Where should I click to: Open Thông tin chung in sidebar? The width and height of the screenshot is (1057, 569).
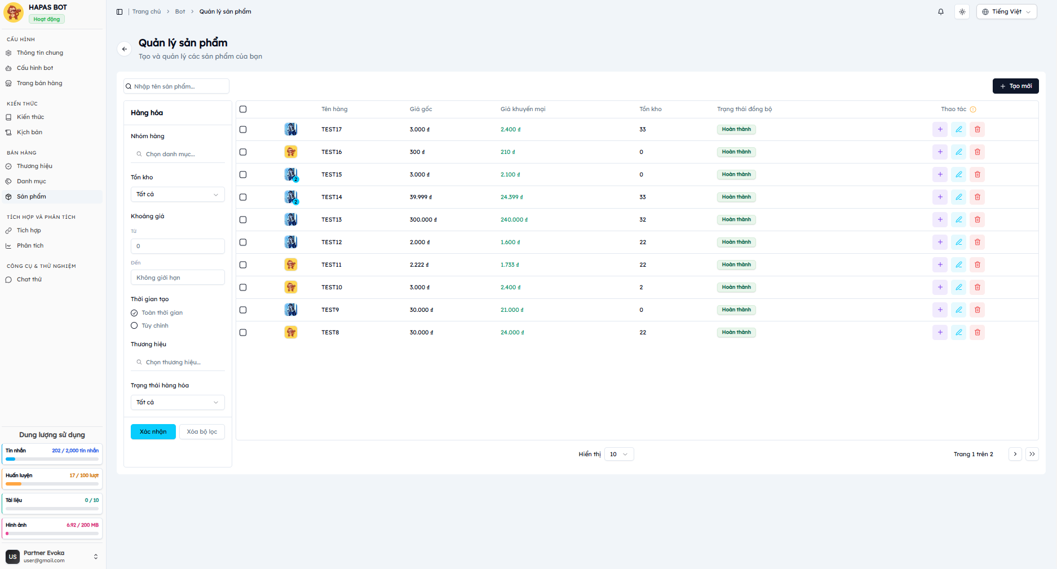pyautogui.click(x=39, y=53)
